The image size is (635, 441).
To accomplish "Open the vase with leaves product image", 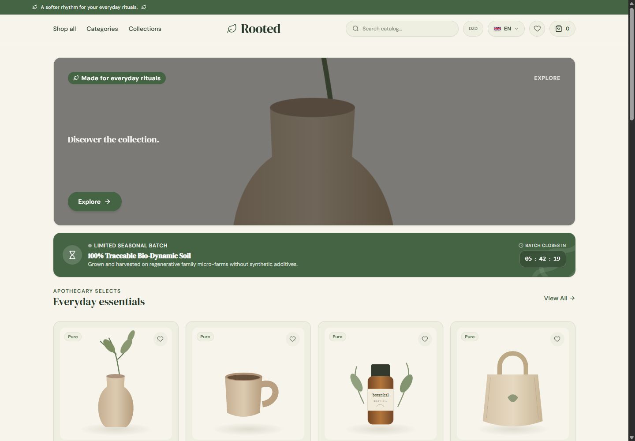I will (x=116, y=384).
